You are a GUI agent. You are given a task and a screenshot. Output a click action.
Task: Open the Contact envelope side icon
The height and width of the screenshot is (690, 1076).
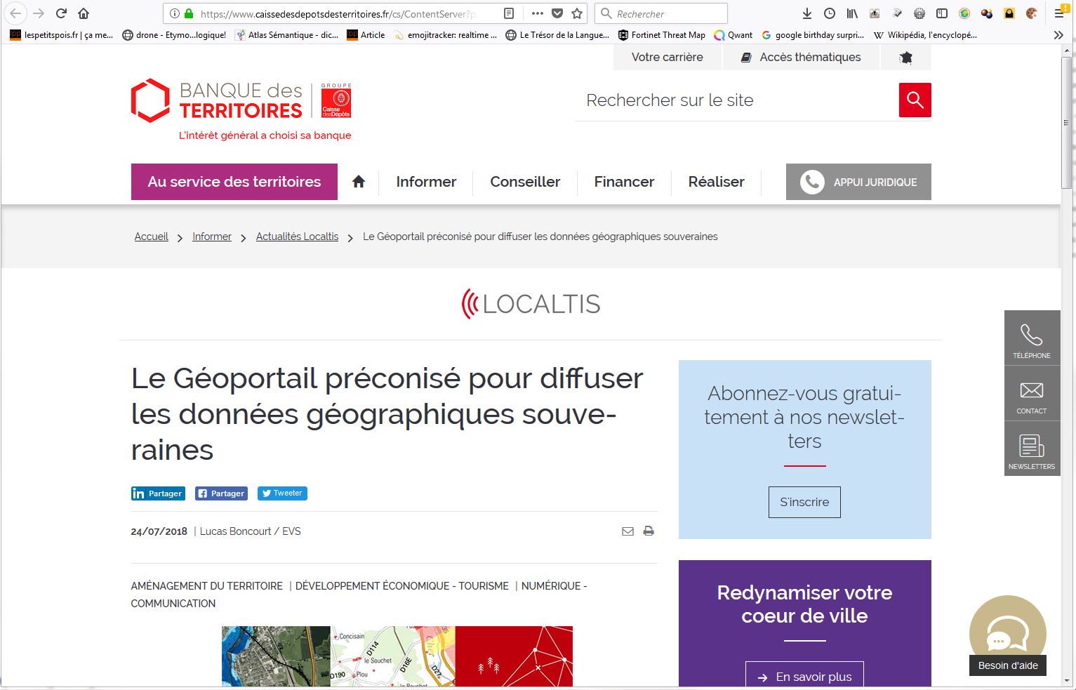tap(1031, 394)
